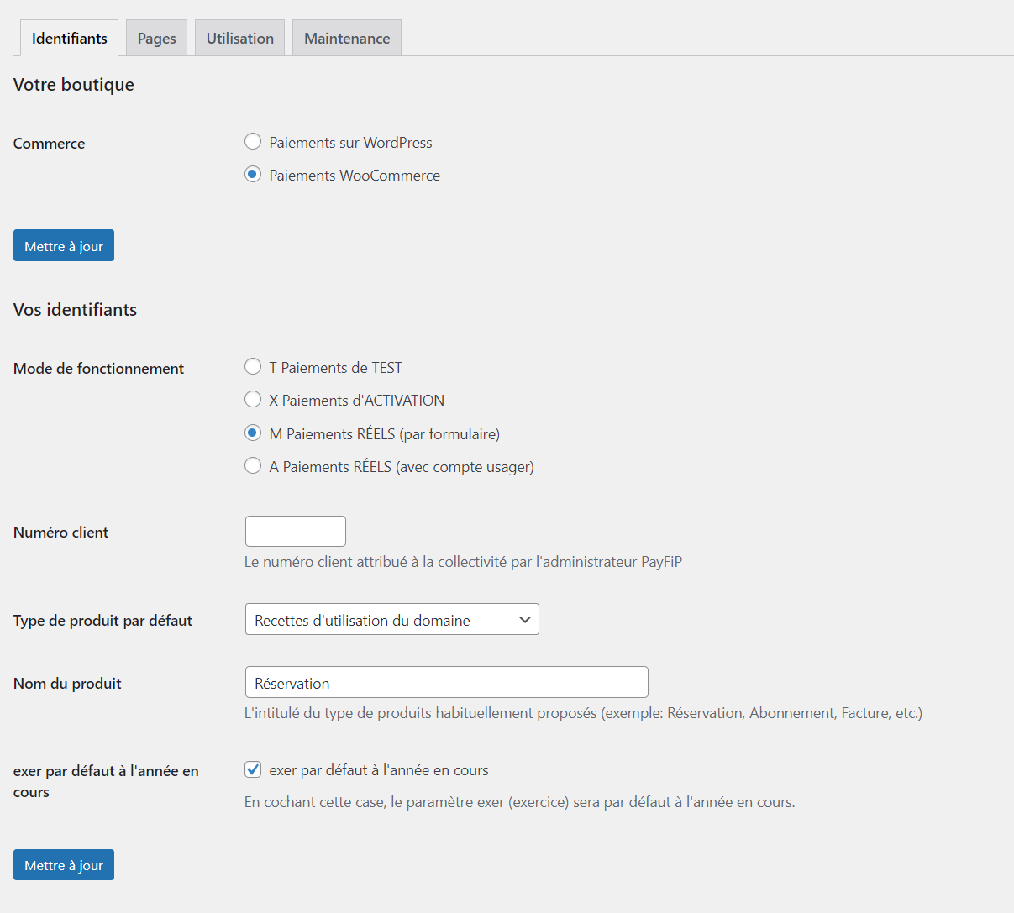
Task: Click the Numéro client field label
Action: [x=60, y=533]
